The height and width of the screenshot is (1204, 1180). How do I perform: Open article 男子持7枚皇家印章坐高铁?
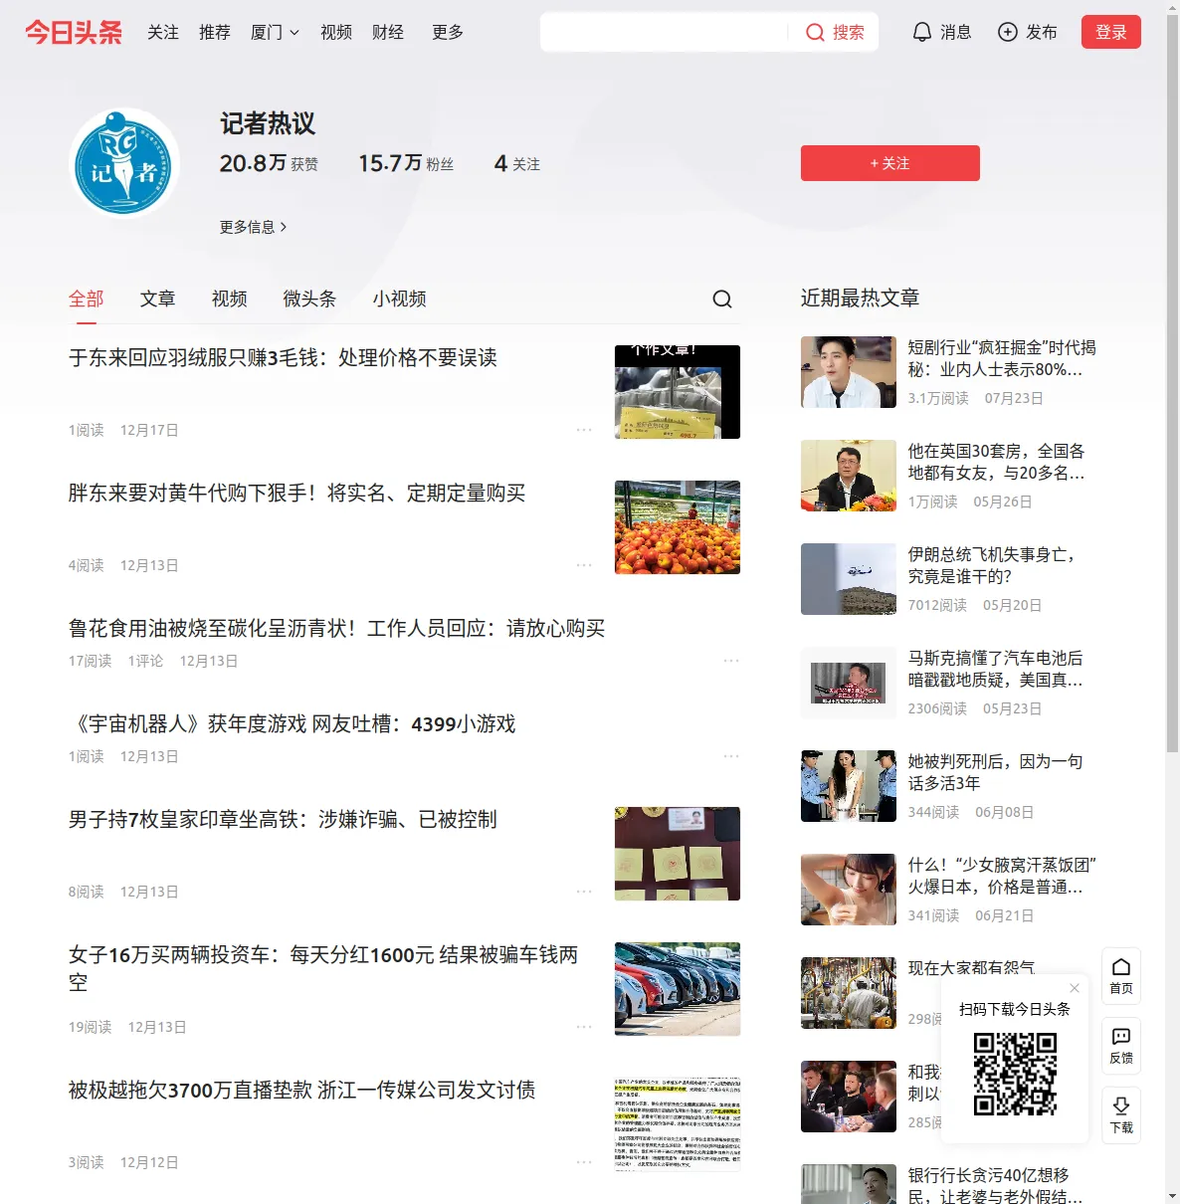coord(283,820)
